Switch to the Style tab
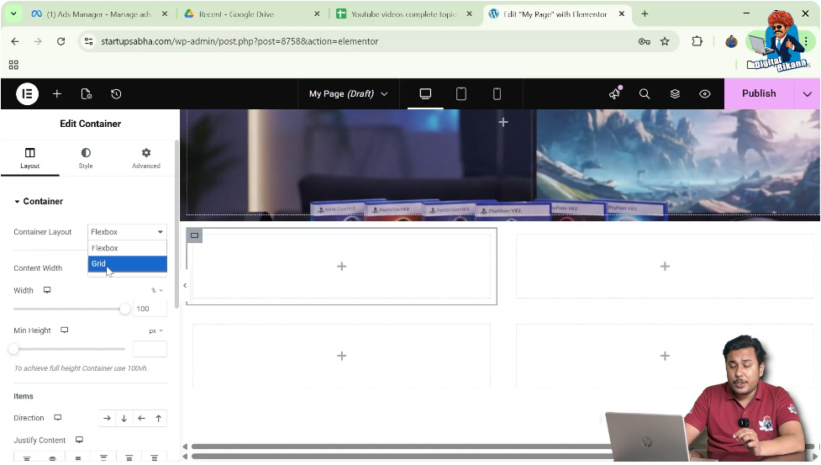821x465 pixels. click(x=86, y=157)
